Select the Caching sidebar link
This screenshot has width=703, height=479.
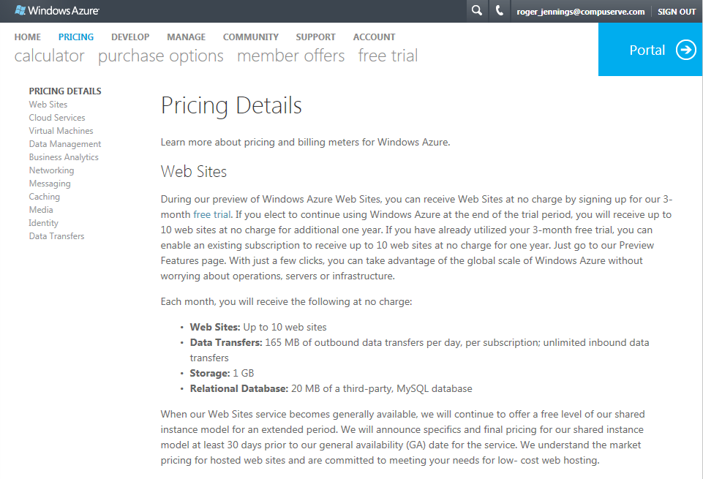click(45, 197)
